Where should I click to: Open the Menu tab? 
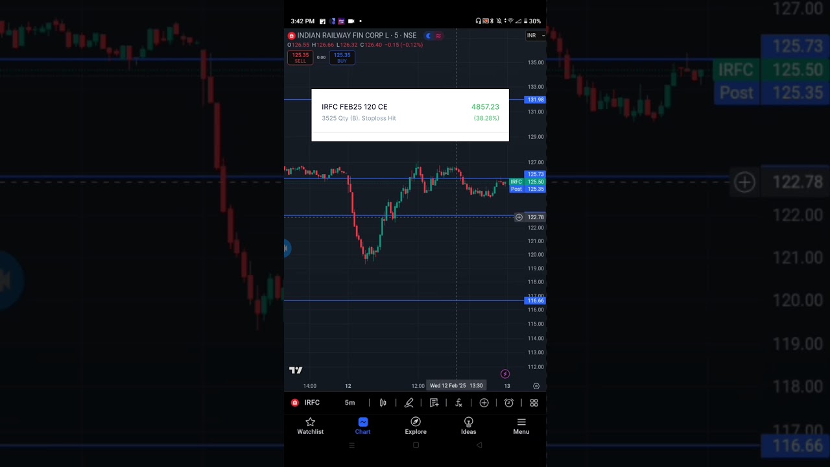(521, 426)
